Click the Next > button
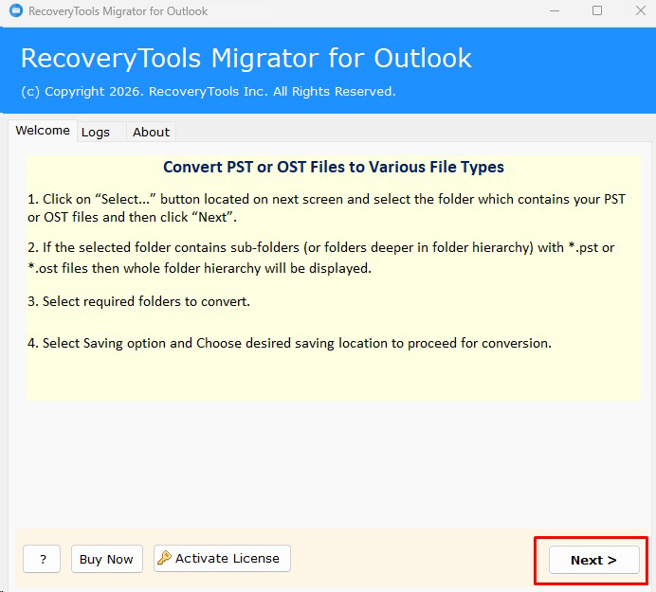656x592 pixels. click(x=594, y=560)
